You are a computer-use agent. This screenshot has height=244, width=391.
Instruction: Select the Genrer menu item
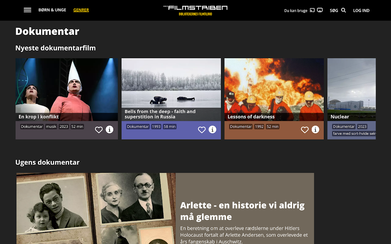(81, 10)
